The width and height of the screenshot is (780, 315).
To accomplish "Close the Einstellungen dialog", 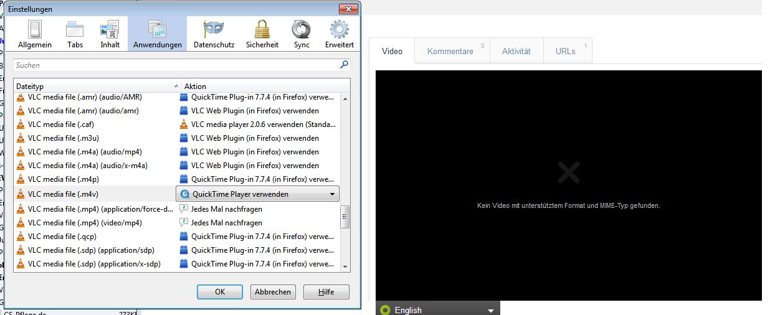I will coord(348,9).
